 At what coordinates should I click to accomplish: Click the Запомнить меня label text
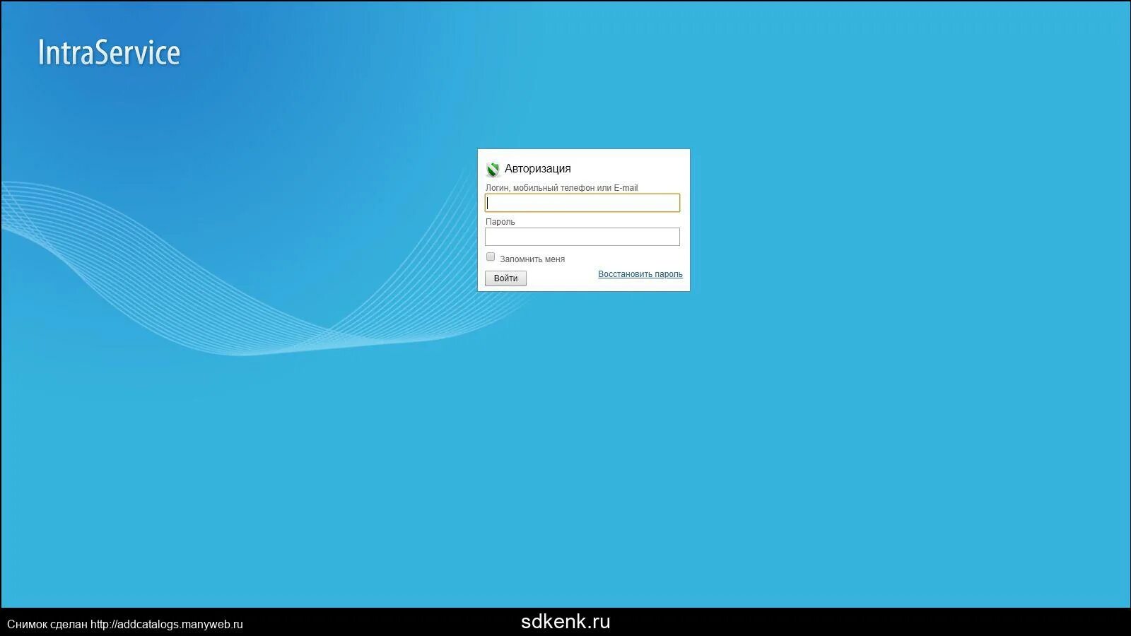[x=532, y=259]
